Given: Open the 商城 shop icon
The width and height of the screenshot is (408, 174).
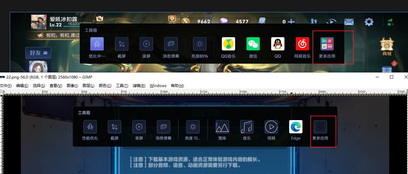Looking at the screenshot, I should 387,47.
